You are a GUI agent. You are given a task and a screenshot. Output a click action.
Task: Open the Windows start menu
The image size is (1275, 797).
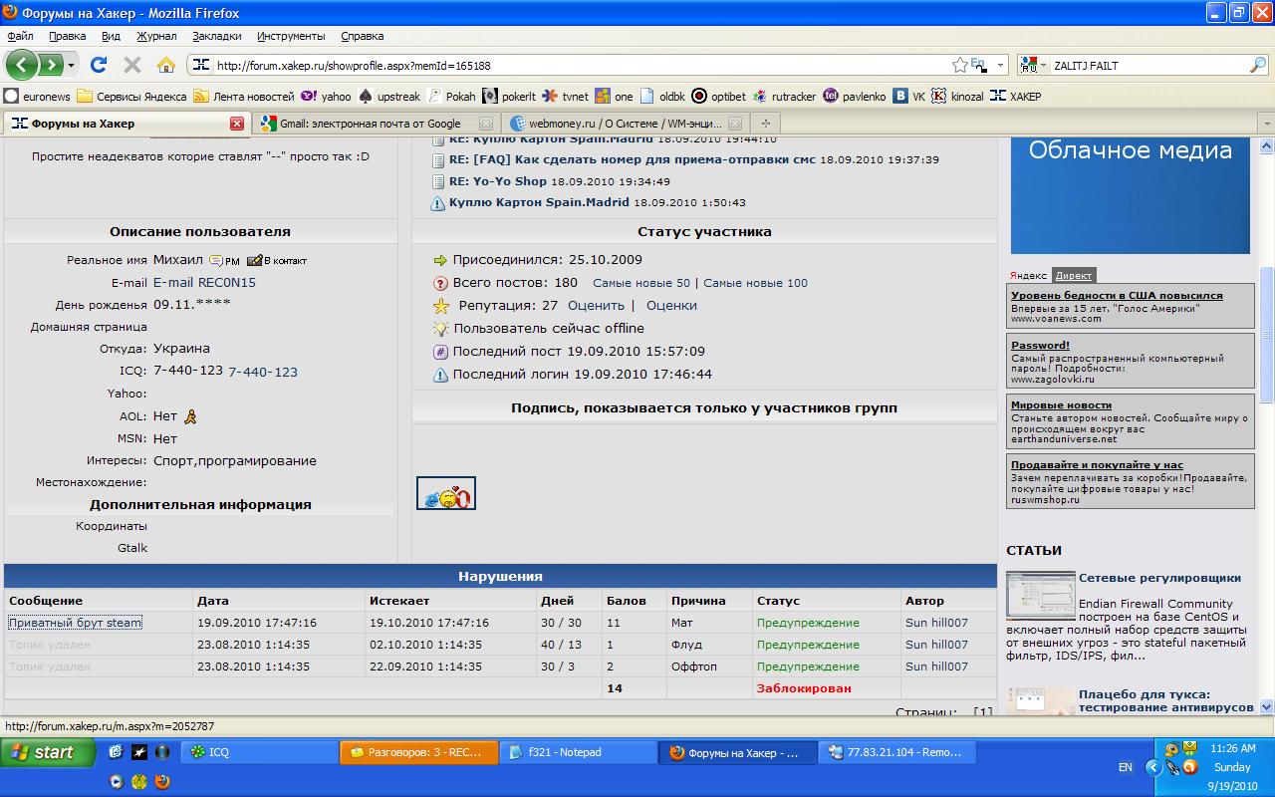pos(48,752)
